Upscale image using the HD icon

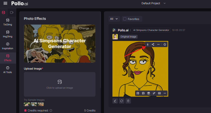(159, 93)
